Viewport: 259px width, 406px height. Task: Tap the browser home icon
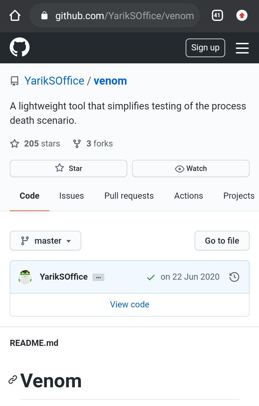pos(15,16)
